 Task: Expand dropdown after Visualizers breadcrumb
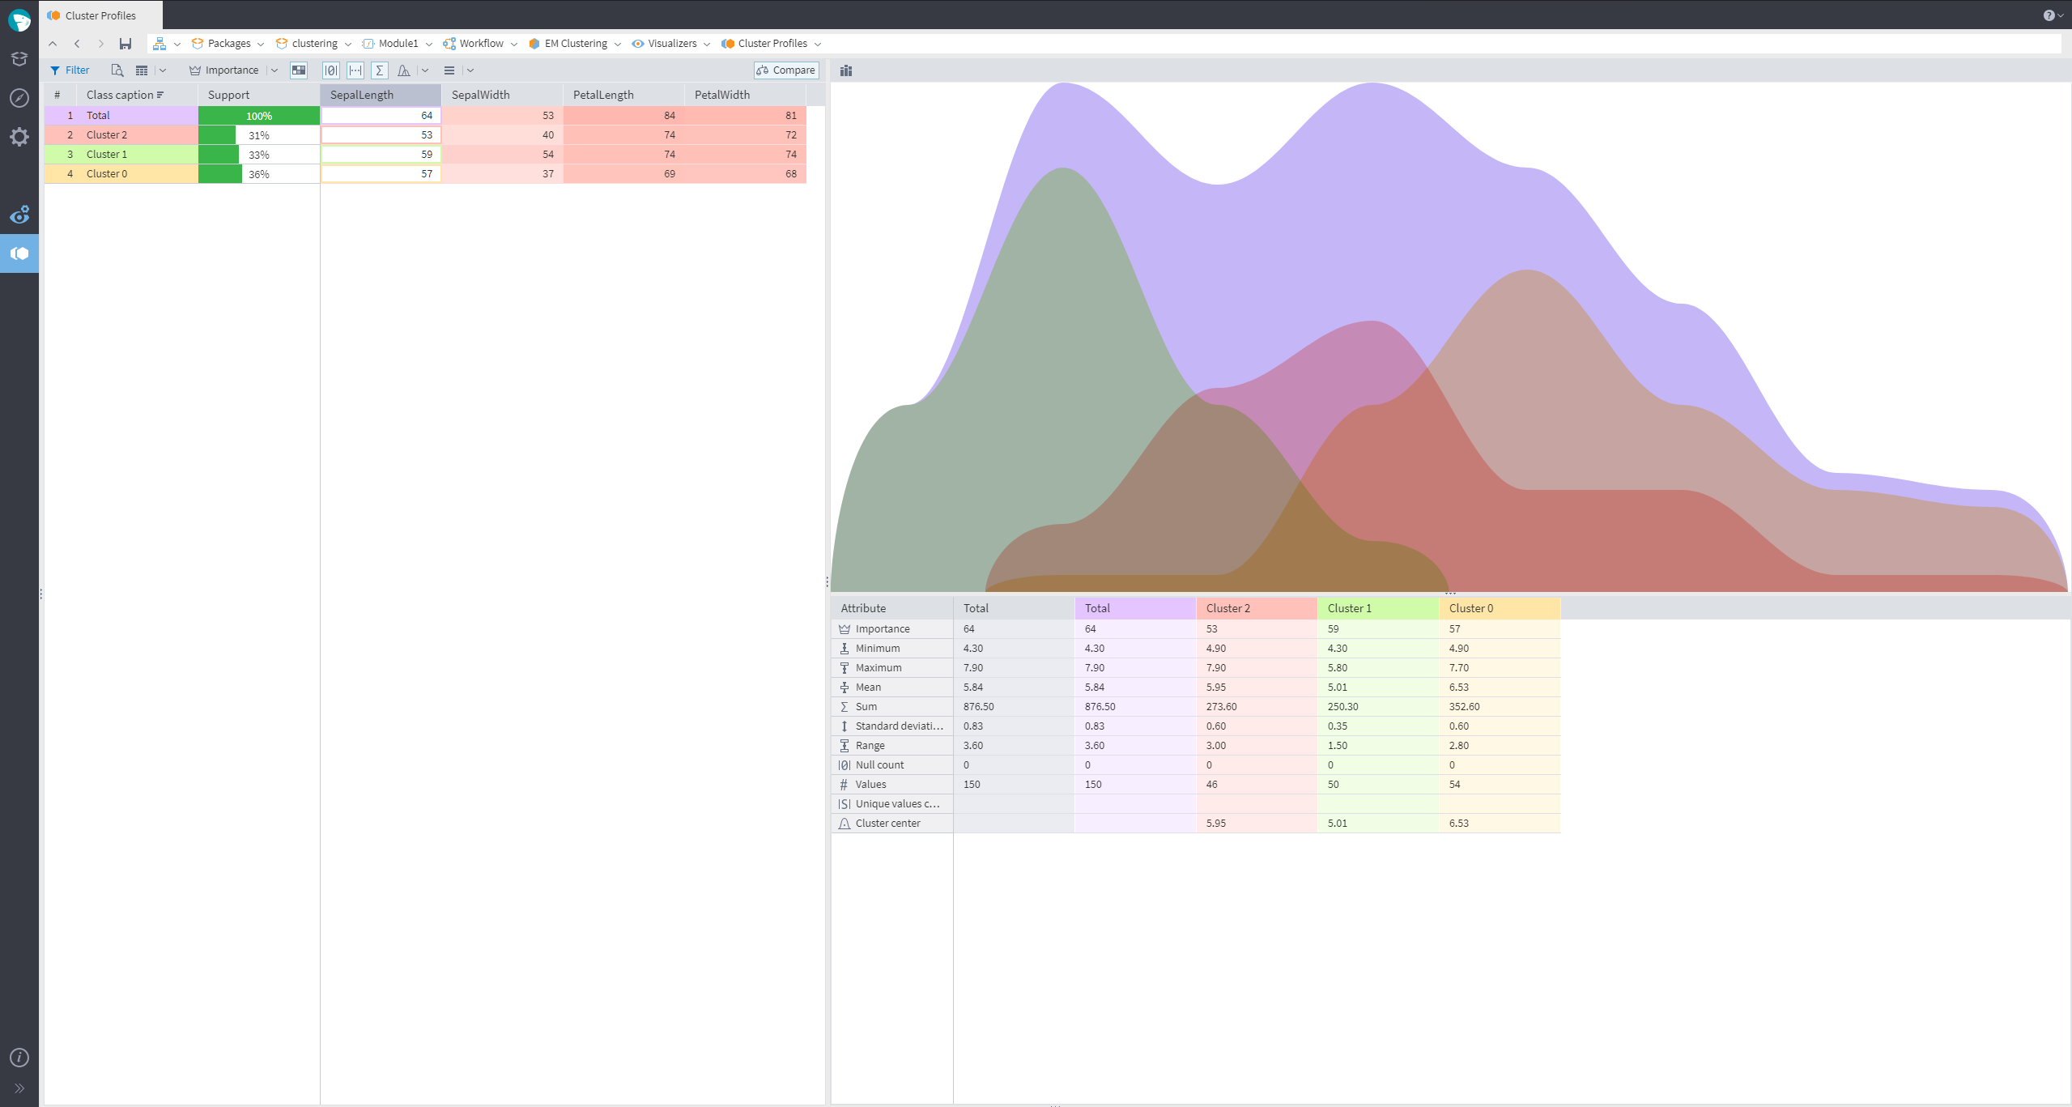click(707, 45)
